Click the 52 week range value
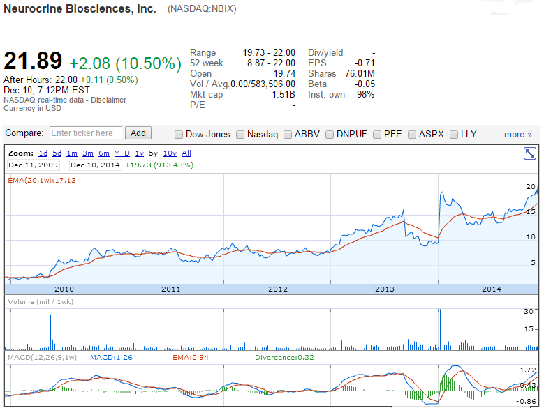 click(x=271, y=63)
